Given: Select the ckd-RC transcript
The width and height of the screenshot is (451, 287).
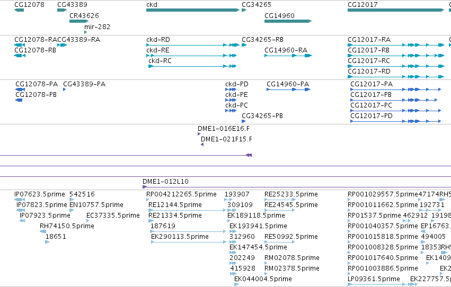Looking at the screenshot, I should [192, 66].
